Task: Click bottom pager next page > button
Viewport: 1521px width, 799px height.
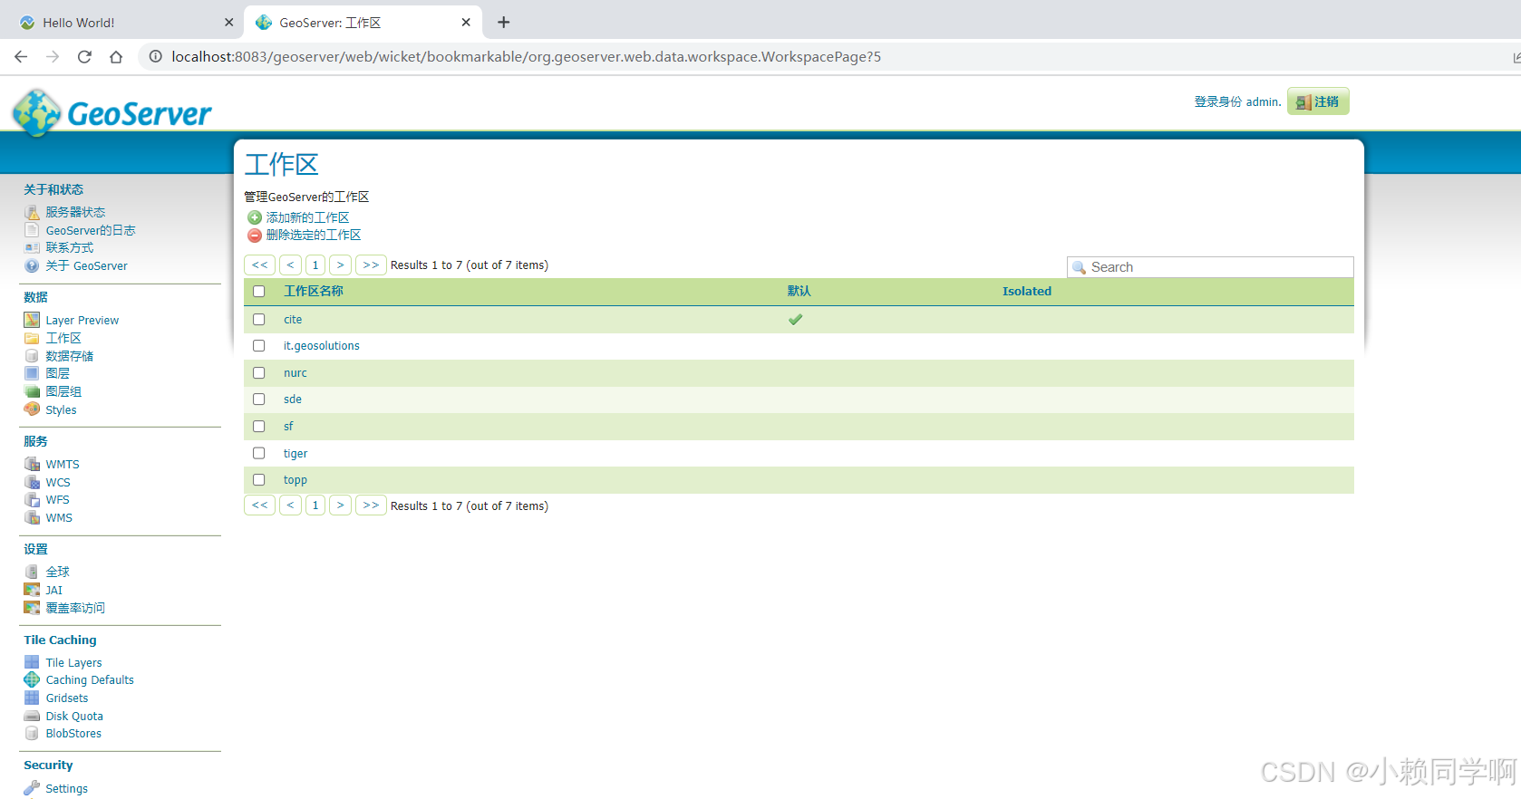Action: pos(340,505)
